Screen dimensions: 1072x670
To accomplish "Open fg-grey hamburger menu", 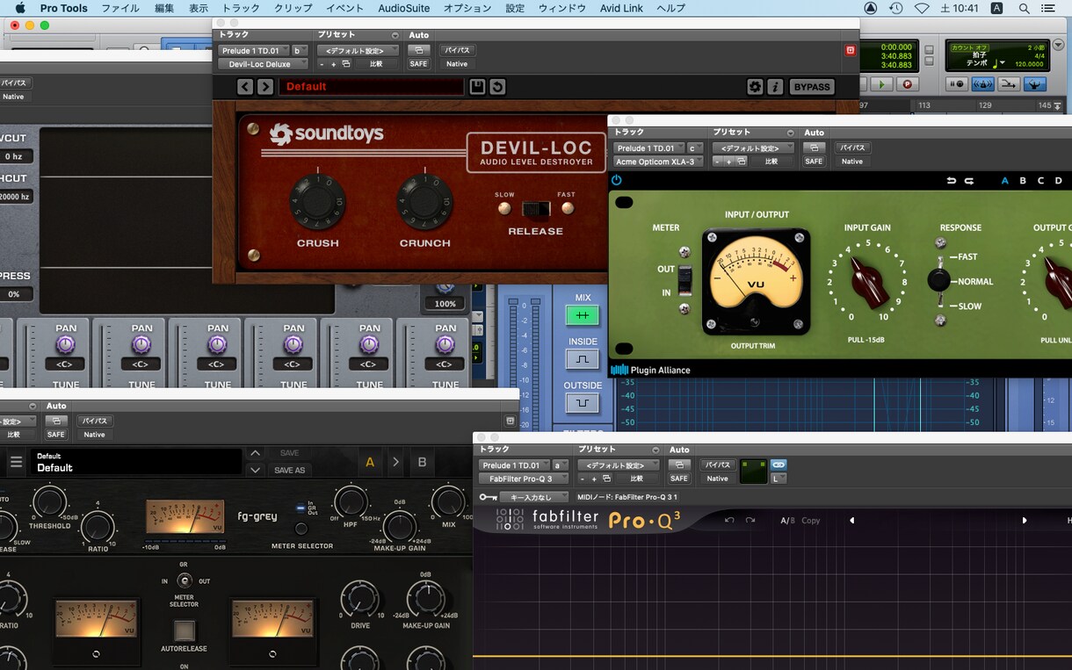I will point(16,462).
